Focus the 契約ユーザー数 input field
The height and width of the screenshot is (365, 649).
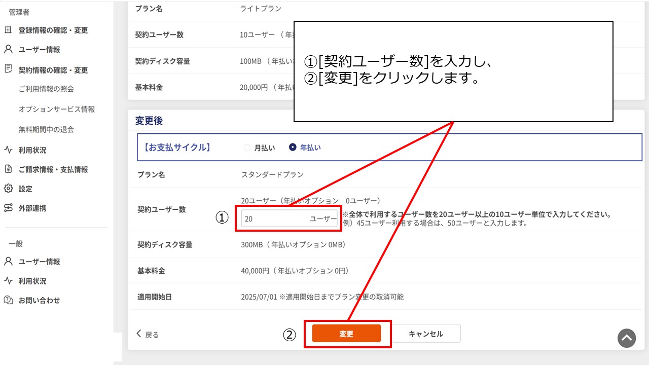pos(290,218)
